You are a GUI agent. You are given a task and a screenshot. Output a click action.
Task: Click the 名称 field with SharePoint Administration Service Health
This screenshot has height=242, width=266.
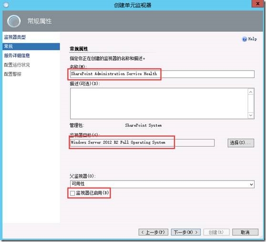pyautogui.click(x=162, y=74)
